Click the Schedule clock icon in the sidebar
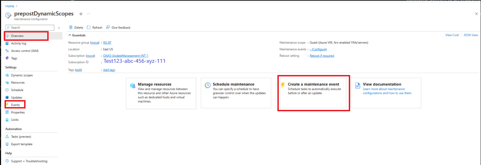This screenshot has height=165, width=481. (x=7, y=90)
